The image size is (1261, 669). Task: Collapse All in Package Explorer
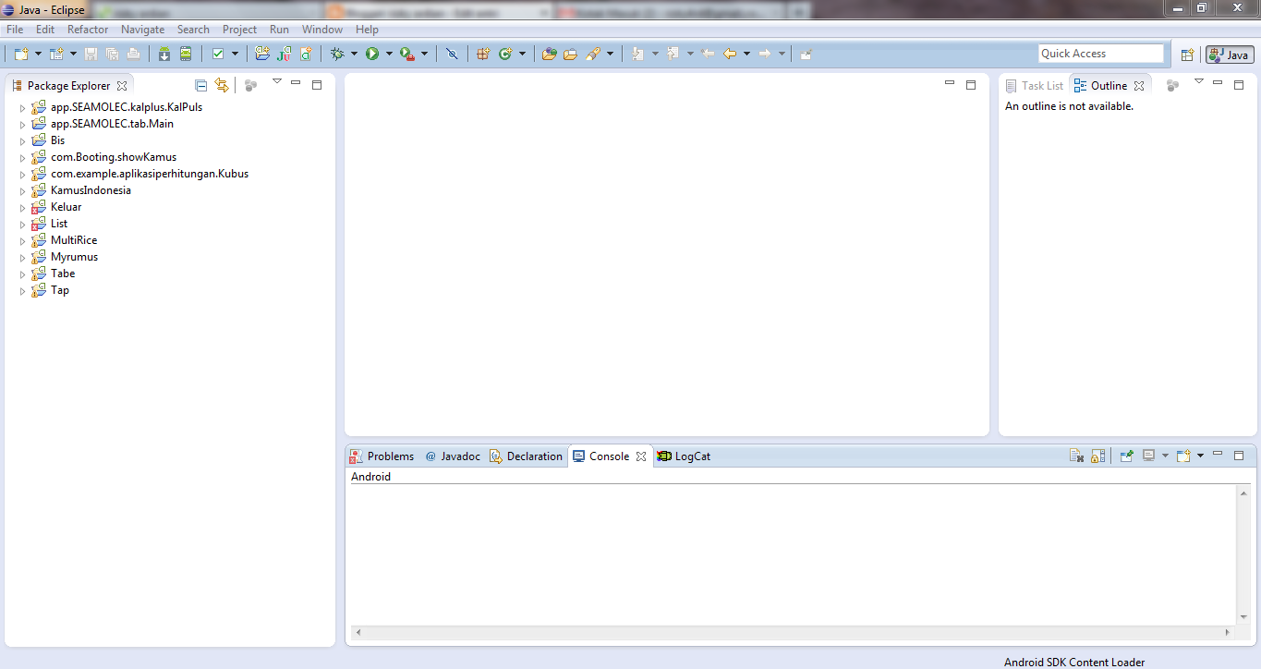[x=200, y=85]
